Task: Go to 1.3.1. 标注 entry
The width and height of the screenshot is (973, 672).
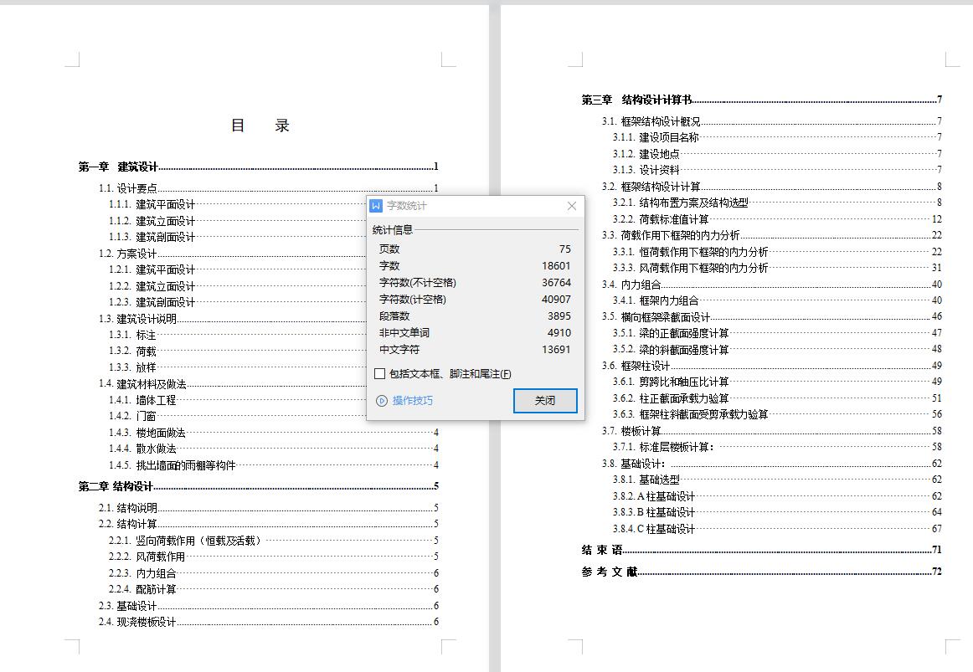Action: click(237, 336)
